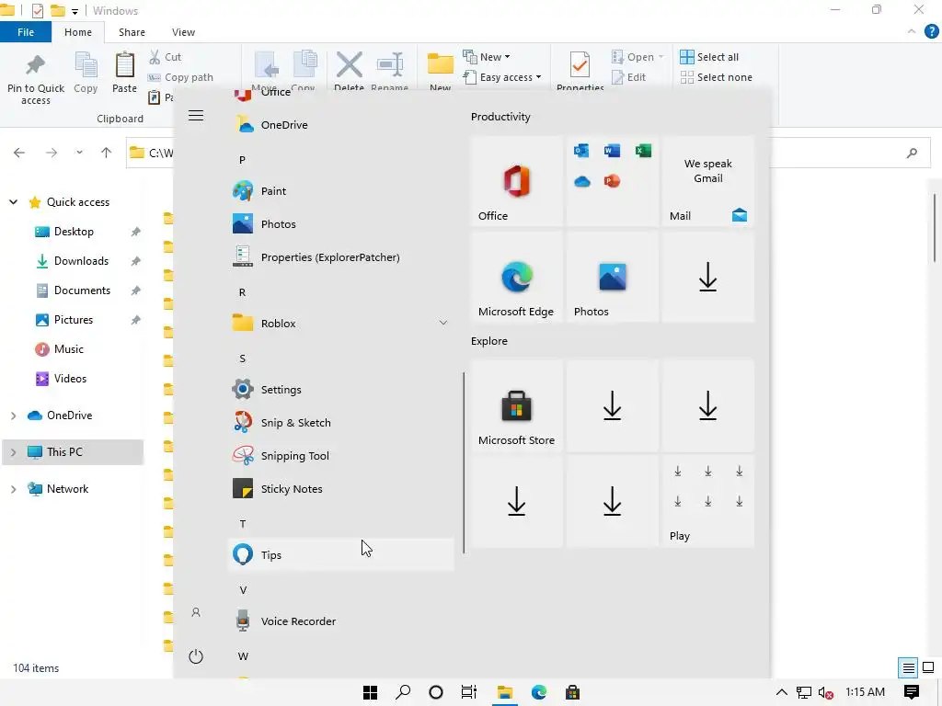Viewport: 942px width, 706px height.
Task: Launch Paint from the app list
Action: tap(341, 191)
